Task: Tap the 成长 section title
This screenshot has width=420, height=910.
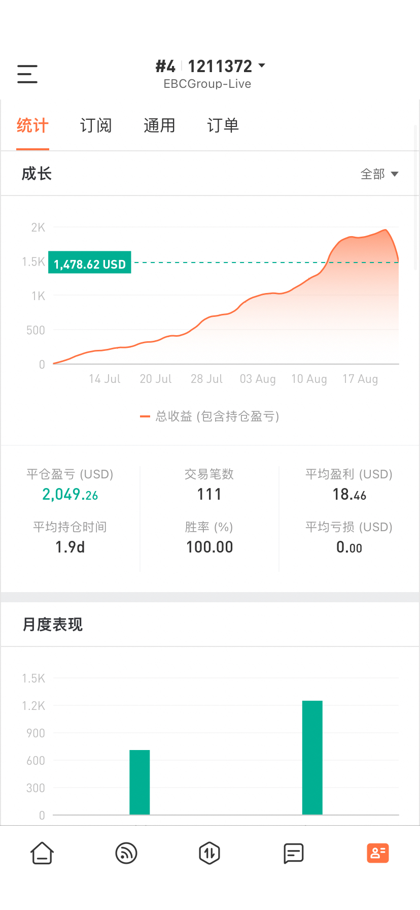Action: click(37, 174)
